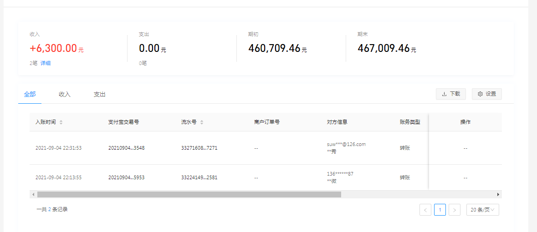This screenshot has height=232, width=537.
Task: Click serial number 33224149...2581
Action: [199, 177]
